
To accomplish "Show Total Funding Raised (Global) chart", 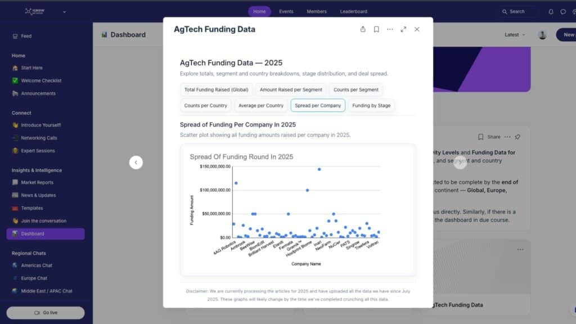I will tap(216, 89).
